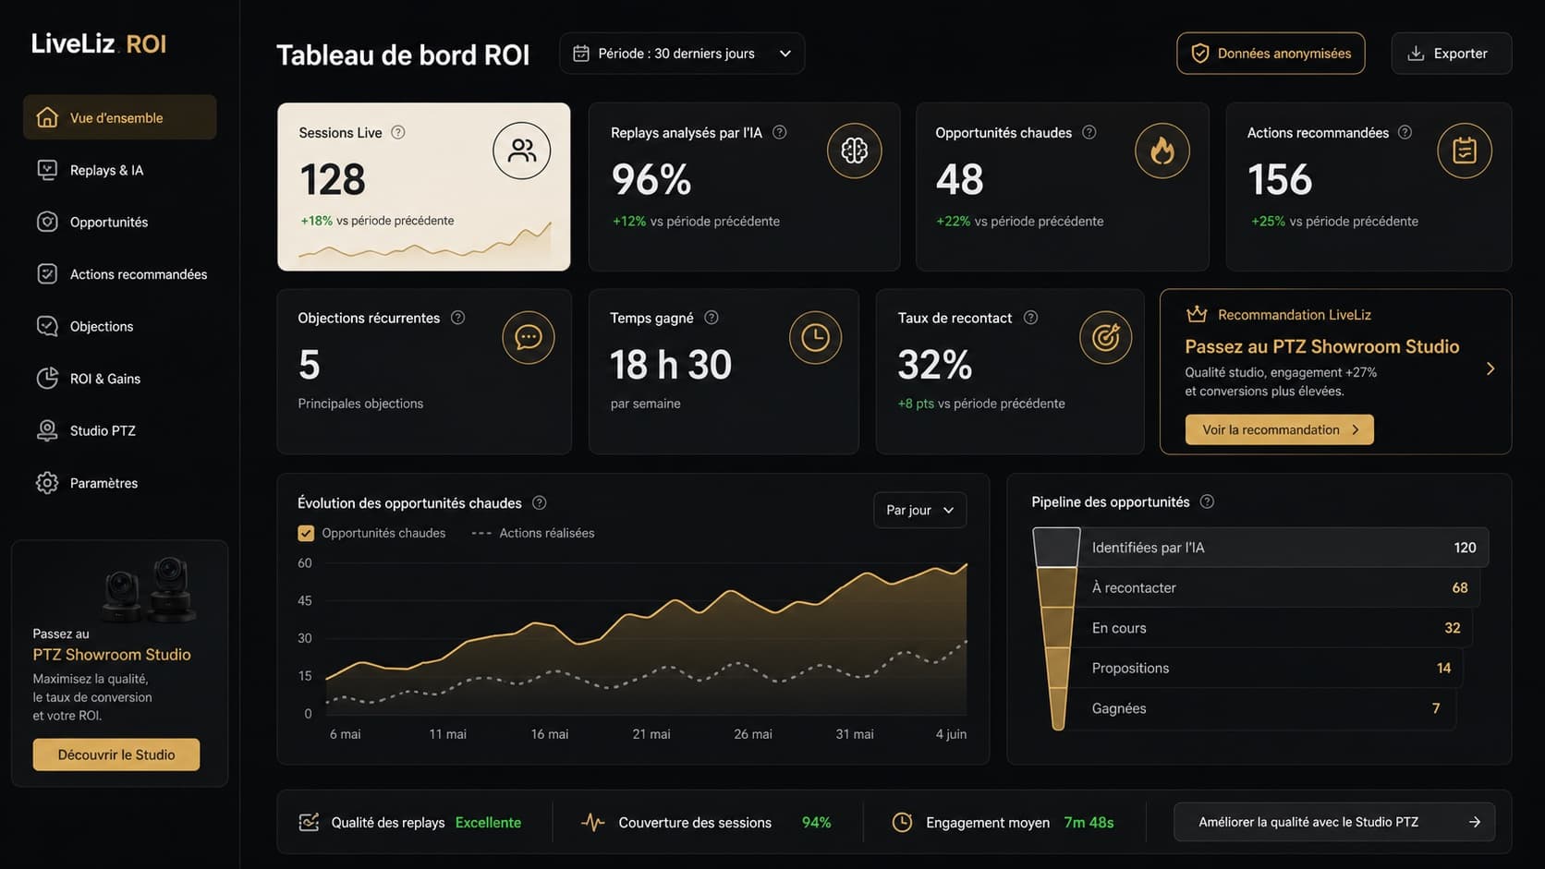Expand the Par jour granularity dropdown
This screenshot has width=1545, height=869.
point(919,510)
